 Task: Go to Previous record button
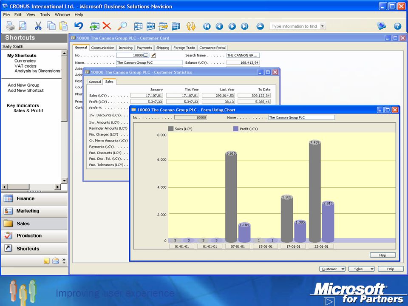point(219,26)
